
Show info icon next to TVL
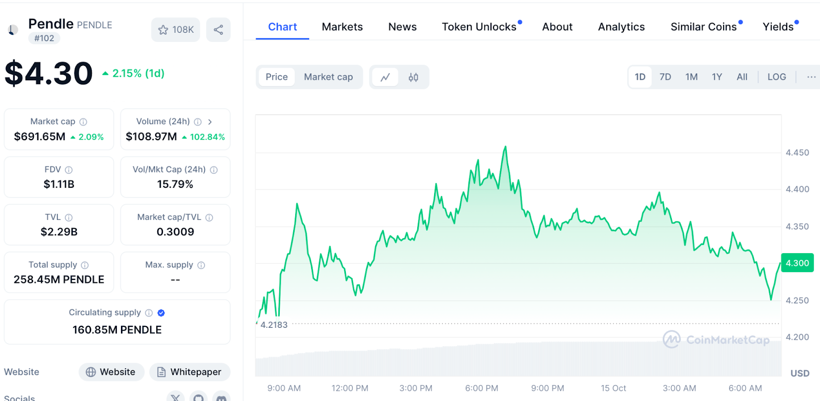click(x=69, y=217)
